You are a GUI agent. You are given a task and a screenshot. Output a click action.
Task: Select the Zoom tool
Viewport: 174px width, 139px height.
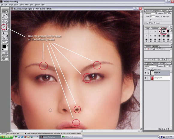(x=7, y=42)
